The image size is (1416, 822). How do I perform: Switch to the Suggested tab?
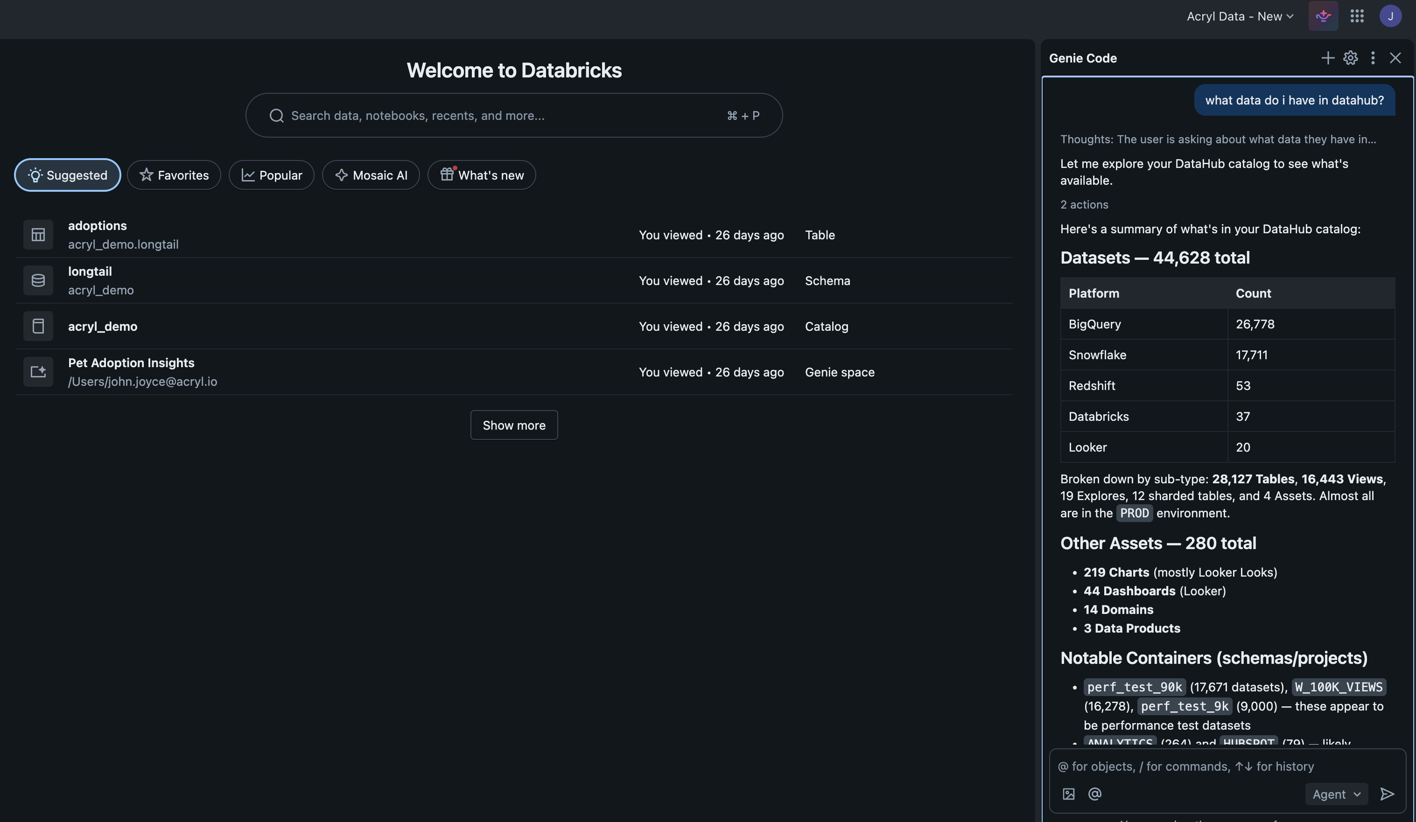pos(67,175)
